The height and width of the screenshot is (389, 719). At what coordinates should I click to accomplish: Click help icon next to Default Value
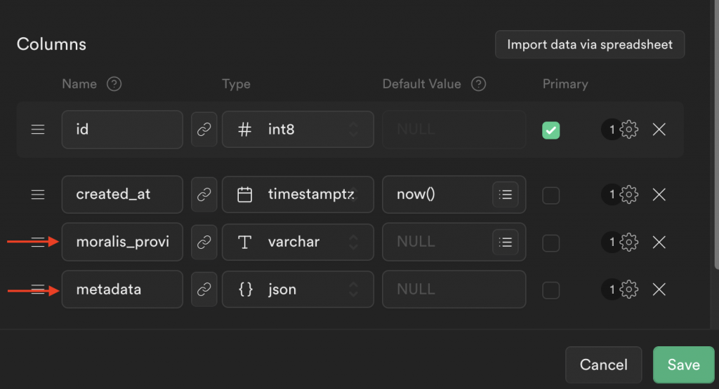coord(478,84)
